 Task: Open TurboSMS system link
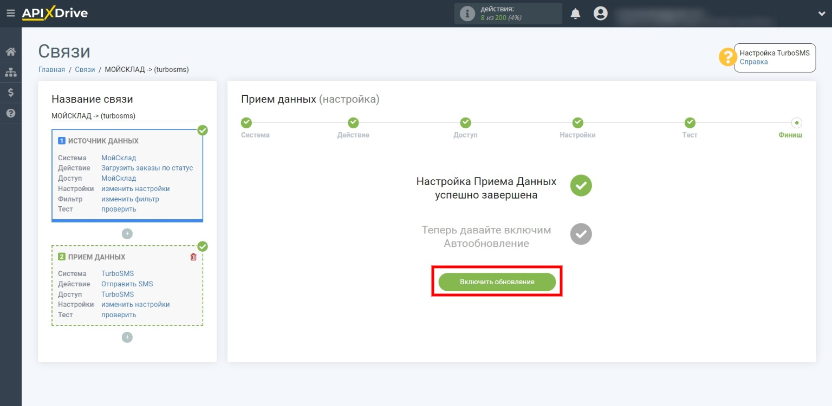[x=118, y=273]
